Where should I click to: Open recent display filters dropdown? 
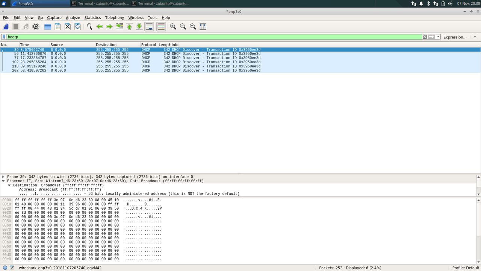click(439, 37)
